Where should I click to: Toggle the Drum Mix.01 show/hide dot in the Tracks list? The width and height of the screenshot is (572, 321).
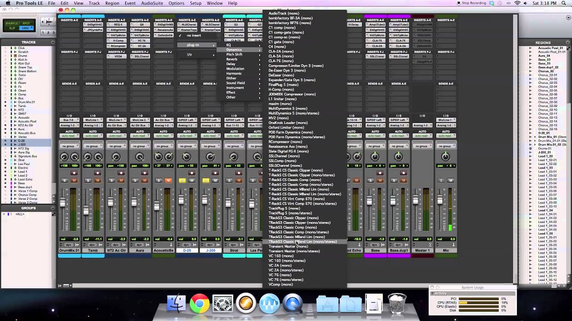pos(5,102)
